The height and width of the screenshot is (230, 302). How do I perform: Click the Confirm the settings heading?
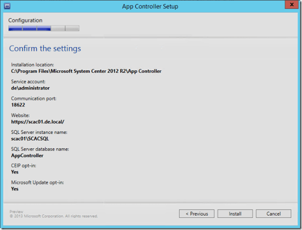(45, 48)
